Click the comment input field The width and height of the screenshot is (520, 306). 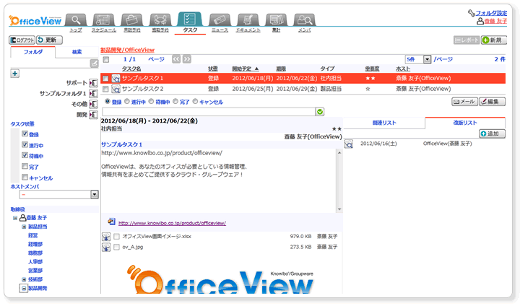click(x=209, y=112)
